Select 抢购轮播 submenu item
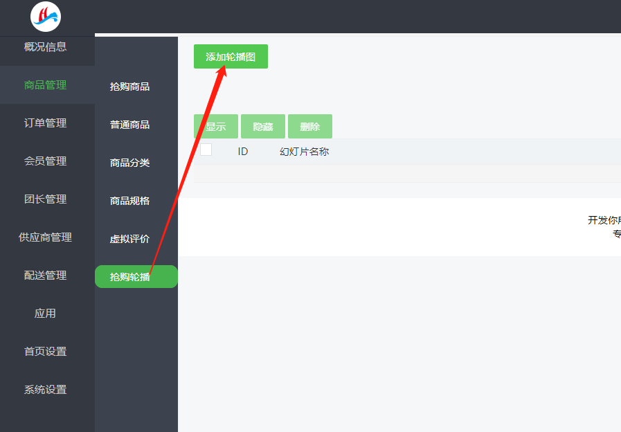Image resolution: width=621 pixels, height=432 pixels. (x=136, y=276)
